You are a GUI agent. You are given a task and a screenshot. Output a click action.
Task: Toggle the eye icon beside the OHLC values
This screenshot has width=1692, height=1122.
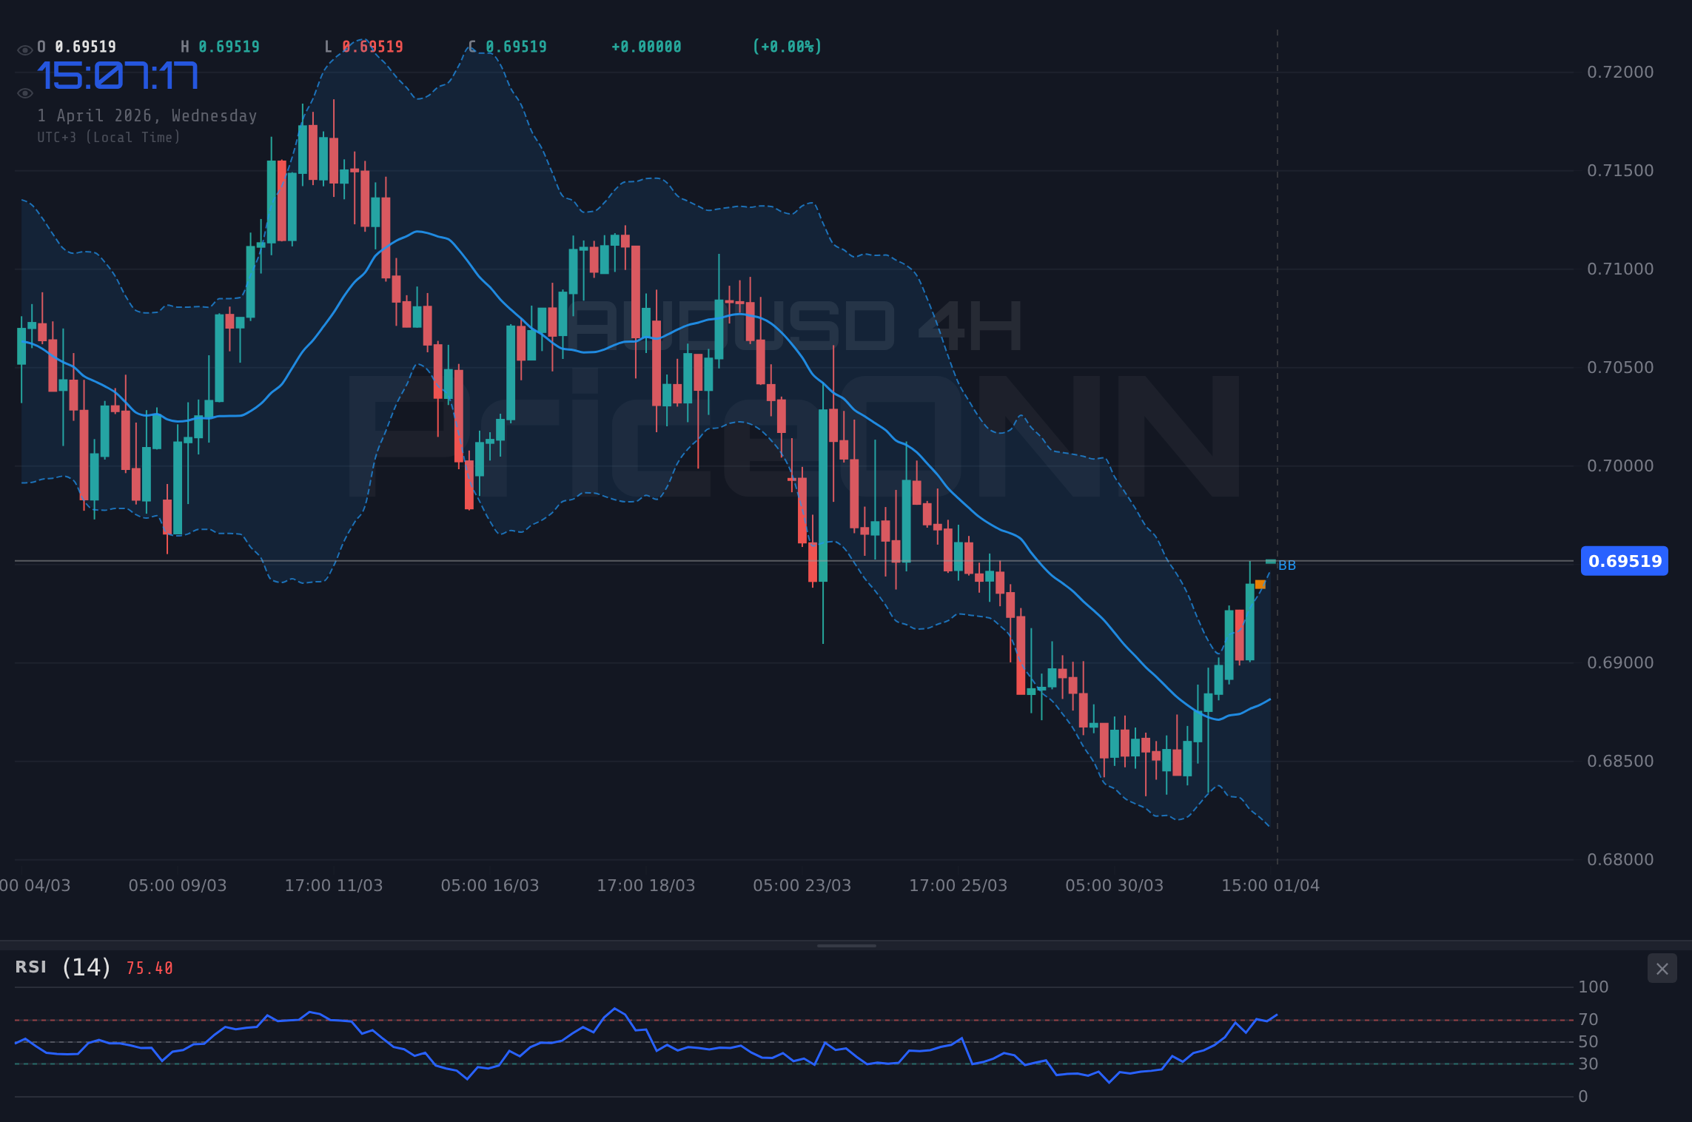tap(24, 50)
